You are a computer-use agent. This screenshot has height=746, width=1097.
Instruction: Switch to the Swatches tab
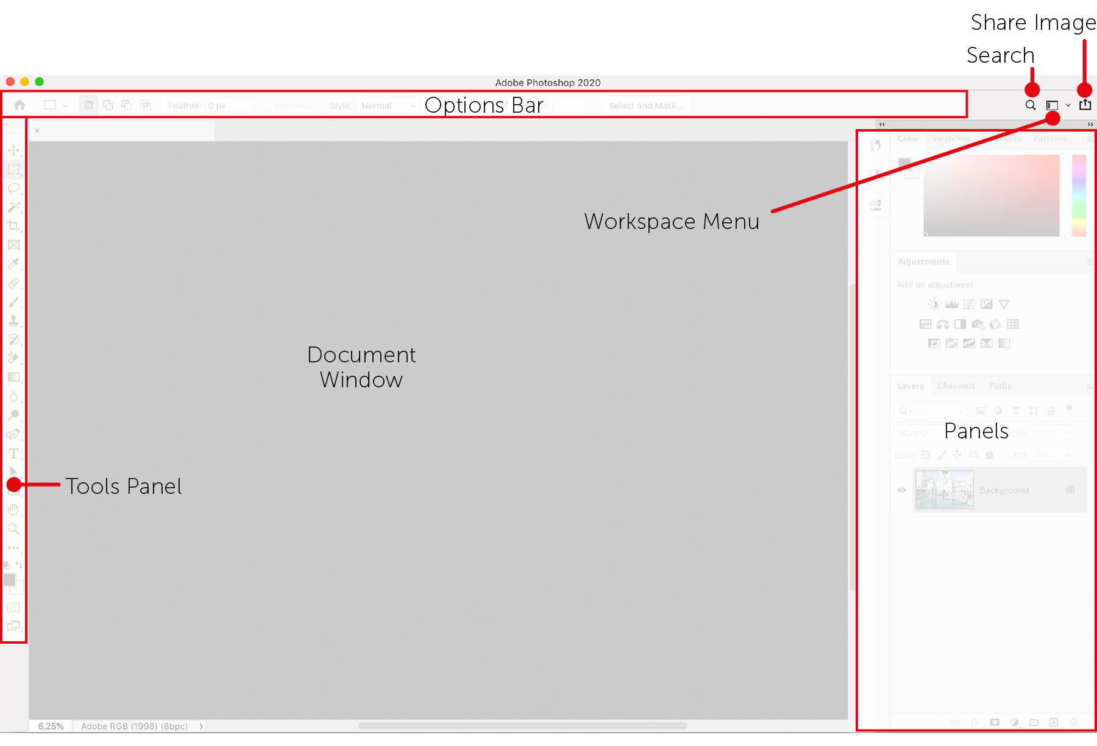pos(951,139)
